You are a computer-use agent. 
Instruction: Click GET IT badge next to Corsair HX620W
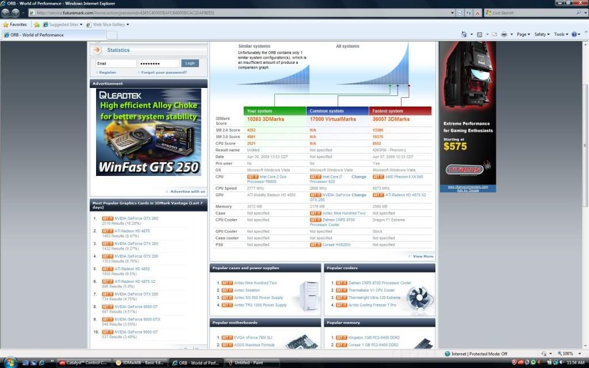(316, 244)
